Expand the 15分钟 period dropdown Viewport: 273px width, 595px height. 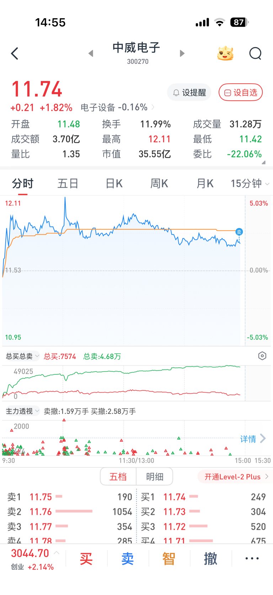pos(250,183)
